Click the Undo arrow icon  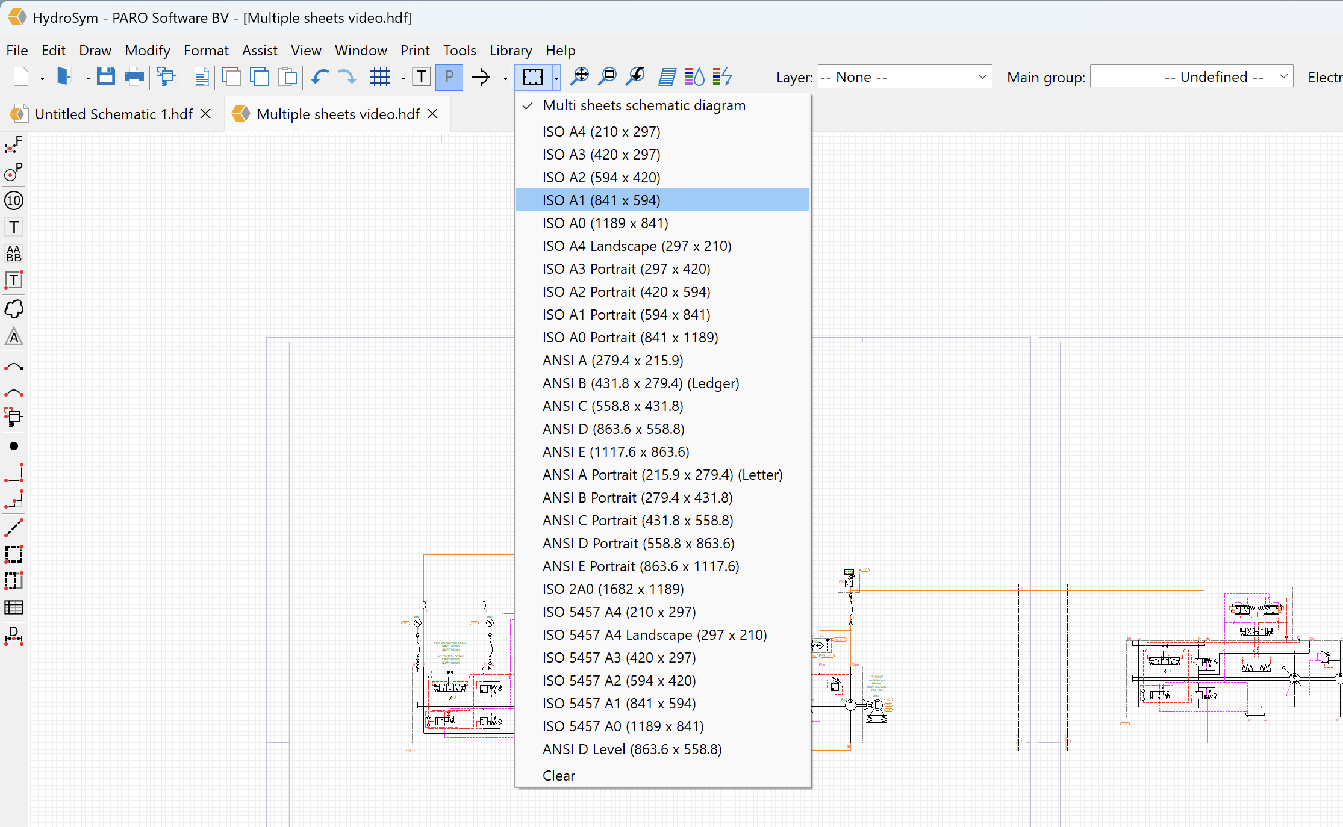[320, 77]
